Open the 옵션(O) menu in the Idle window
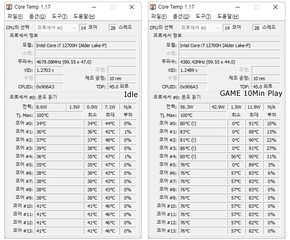 [x=37, y=17]
